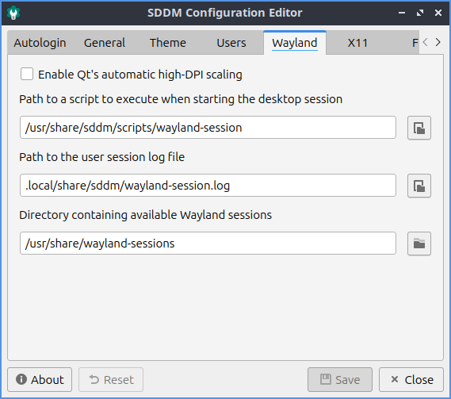Save the configuration changes
This screenshot has height=399, width=451.
340,380
